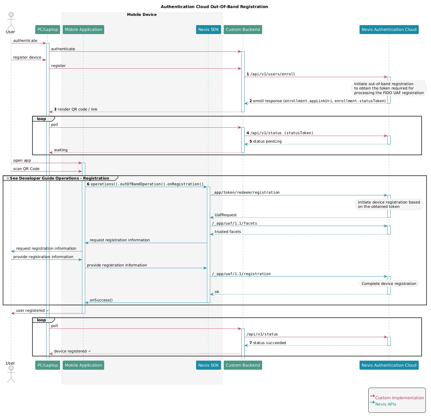Click the poll message before status succeeded
The height and width of the screenshot is (418, 431).
tap(55, 326)
